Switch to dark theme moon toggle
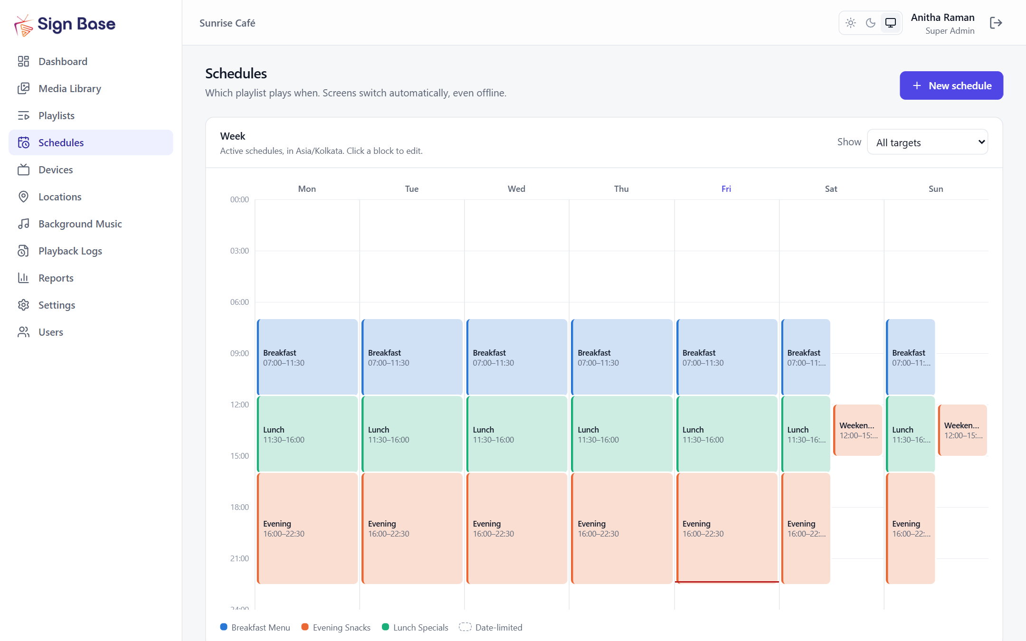The width and height of the screenshot is (1026, 641). coord(871,23)
